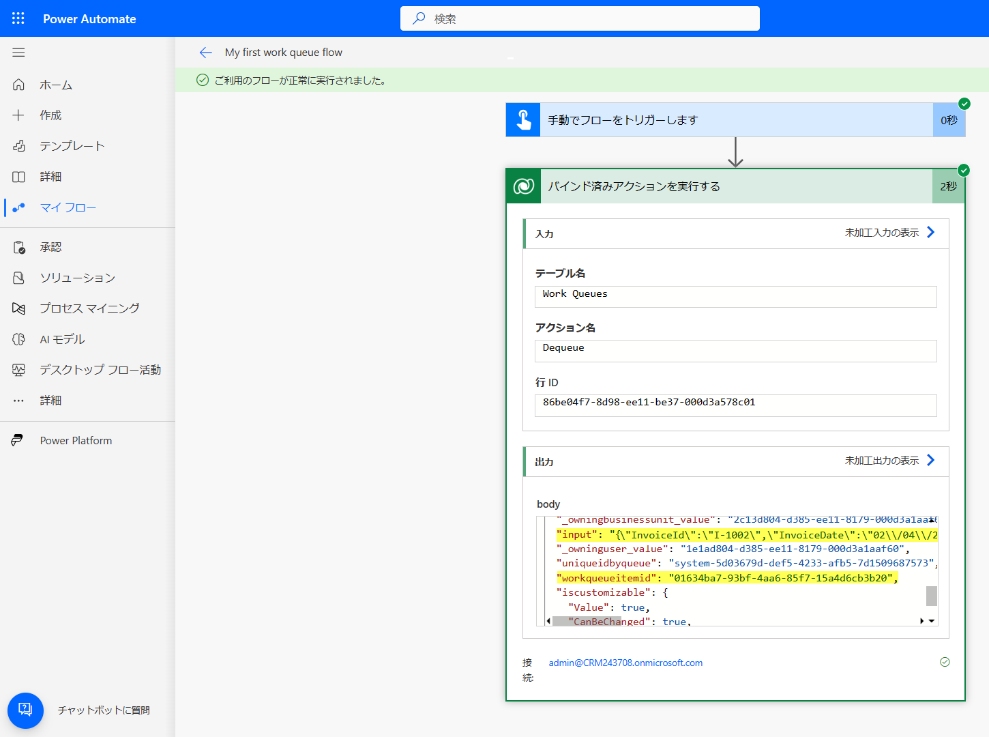Click the アクション名 field showing Dequeue
This screenshot has width=989, height=737.
(735, 351)
